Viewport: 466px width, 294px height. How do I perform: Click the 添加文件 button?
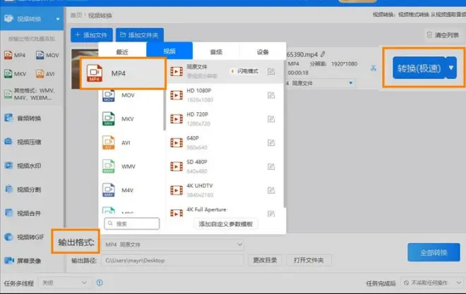tap(92, 34)
